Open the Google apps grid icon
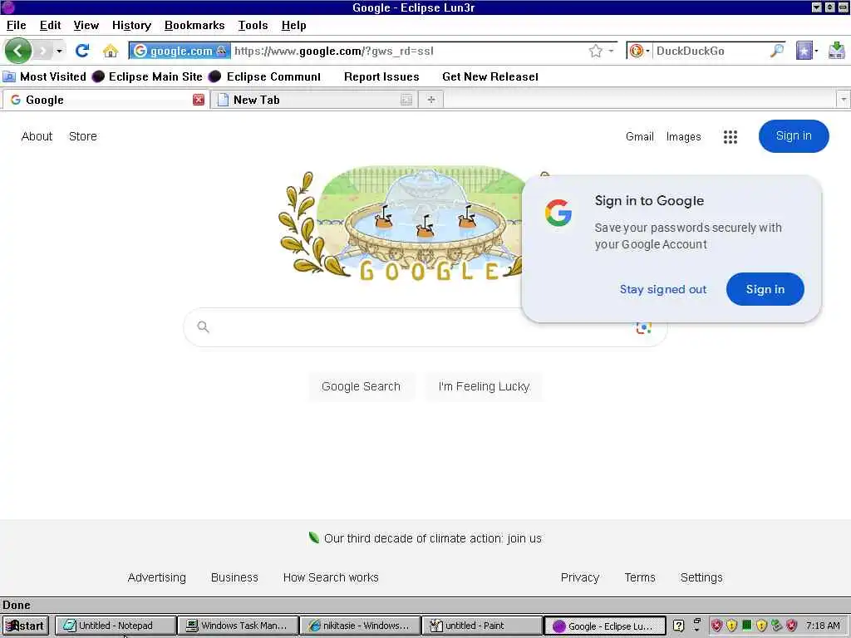This screenshot has width=851, height=638. click(x=730, y=137)
